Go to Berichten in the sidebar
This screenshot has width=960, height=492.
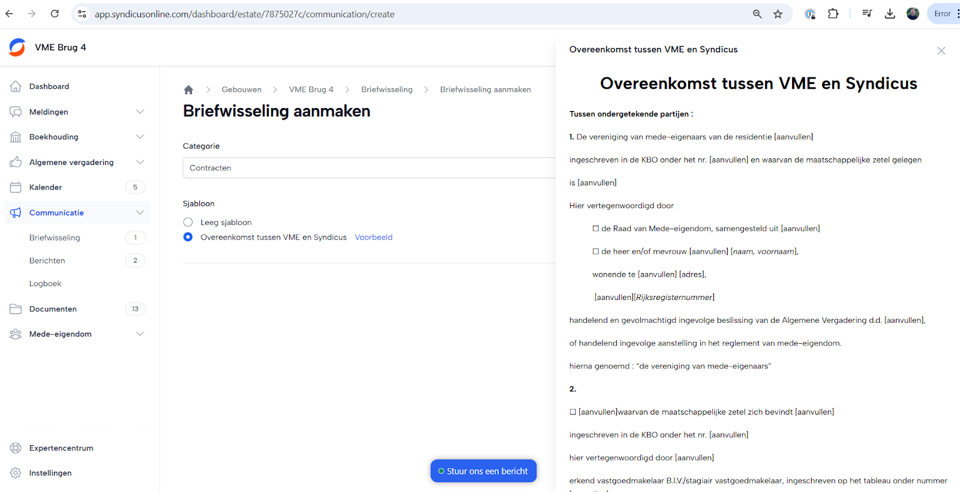tap(47, 260)
